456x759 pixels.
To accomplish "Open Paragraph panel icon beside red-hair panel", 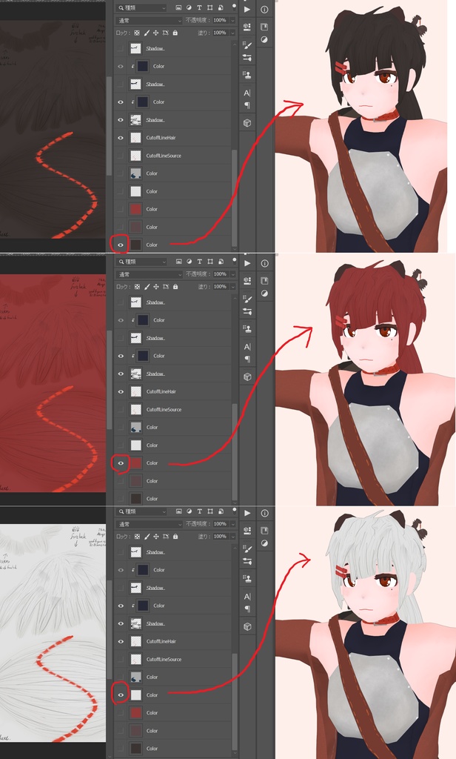I will 247,359.
